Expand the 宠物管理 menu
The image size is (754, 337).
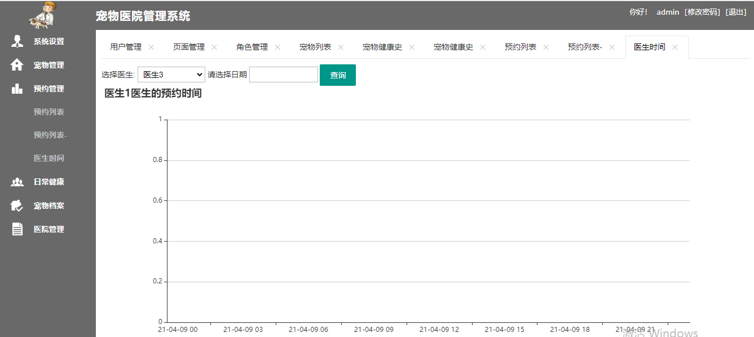tap(48, 65)
